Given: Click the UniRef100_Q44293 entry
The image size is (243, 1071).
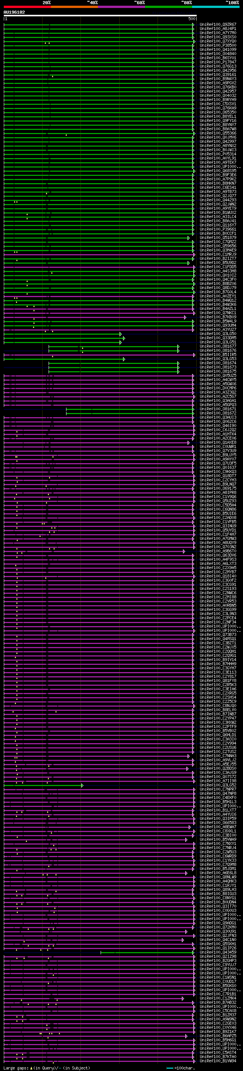Looking at the screenshot, I should [x=218, y=200].
